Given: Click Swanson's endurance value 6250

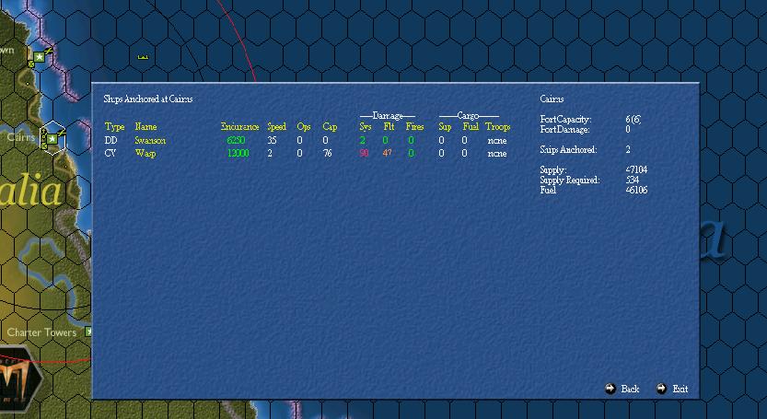Looking at the screenshot, I should coord(236,141).
